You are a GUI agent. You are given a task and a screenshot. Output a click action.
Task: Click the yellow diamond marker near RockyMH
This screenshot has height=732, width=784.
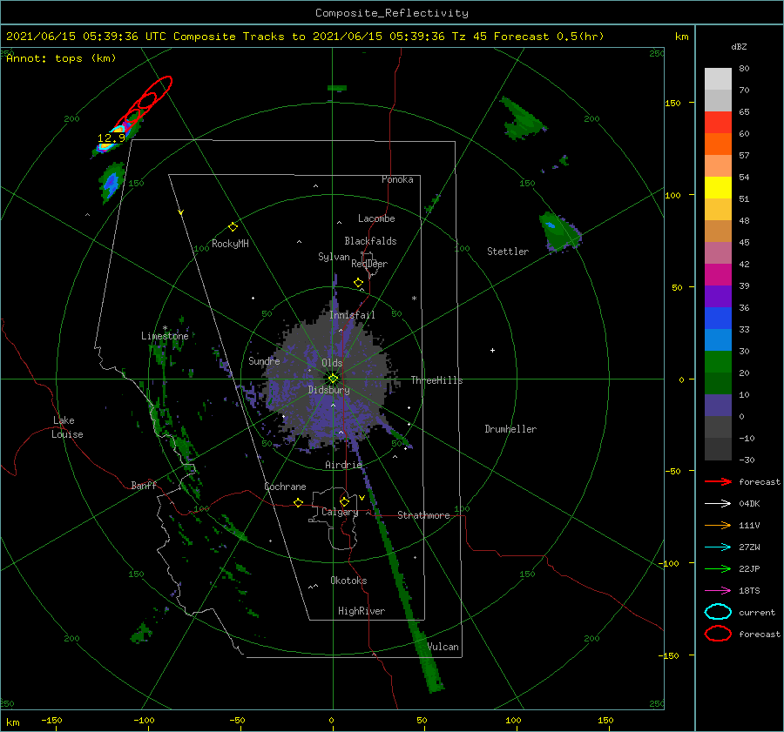[x=233, y=227]
